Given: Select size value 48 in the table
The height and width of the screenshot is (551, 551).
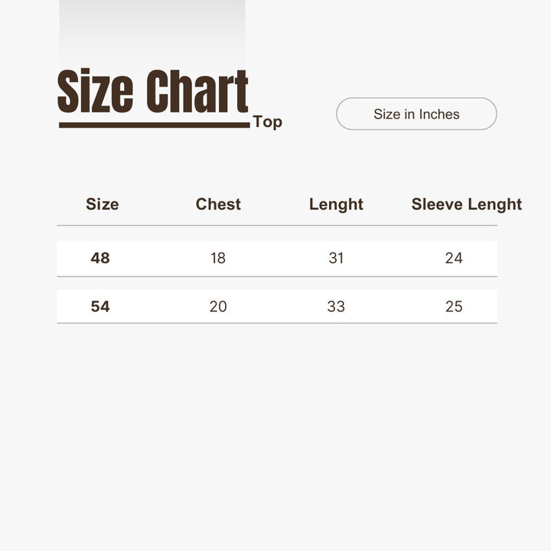Looking at the screenshot, I should [x=100, y=258].
